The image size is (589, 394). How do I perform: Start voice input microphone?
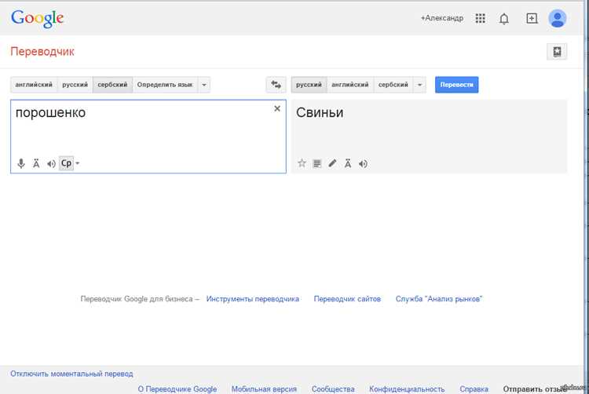point(21,163)
